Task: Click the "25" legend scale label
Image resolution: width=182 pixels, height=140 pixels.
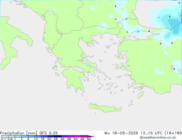Action: pos(56,139)
